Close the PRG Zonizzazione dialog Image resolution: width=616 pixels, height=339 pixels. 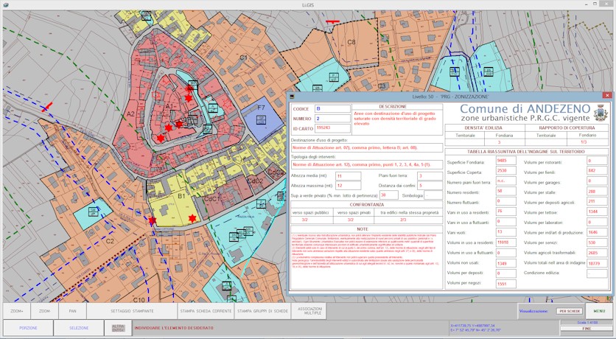pos(606,96)
